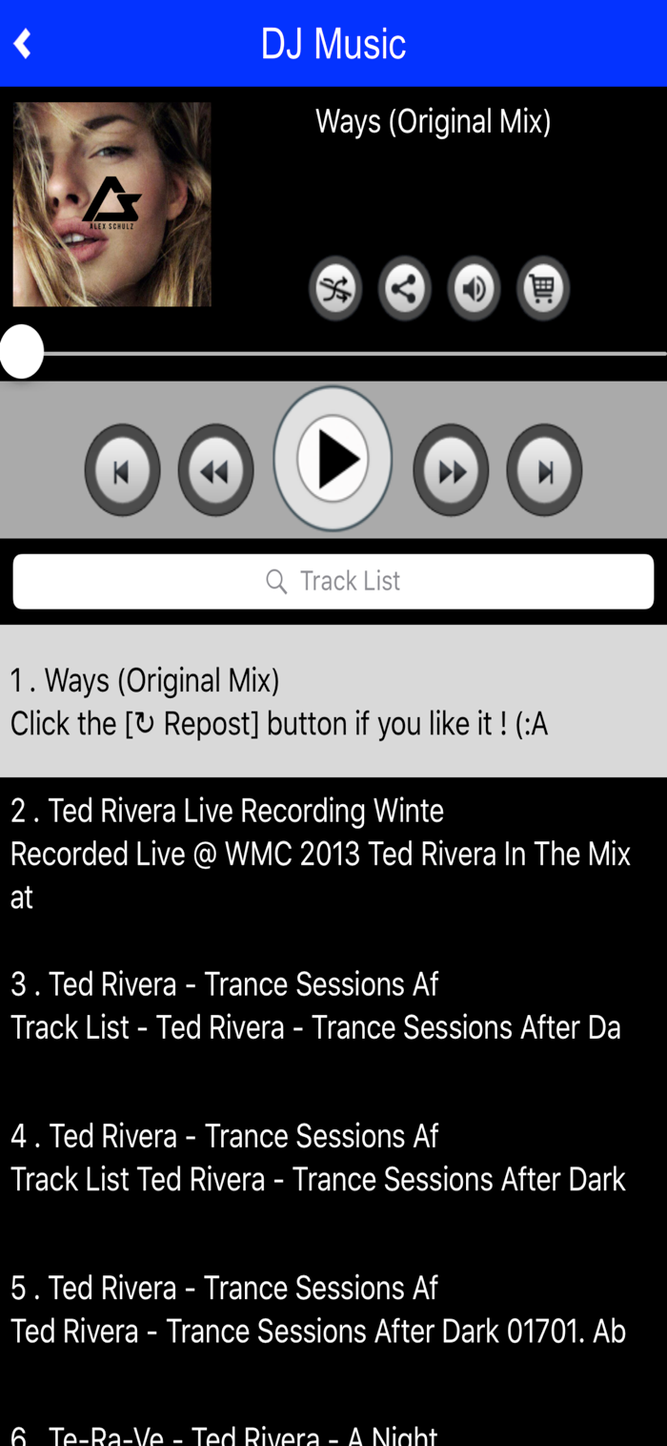Pick track 5 Trance Sessions 01701
The height and width of the screenshot is (1446, 667).
click(333, 1310)
